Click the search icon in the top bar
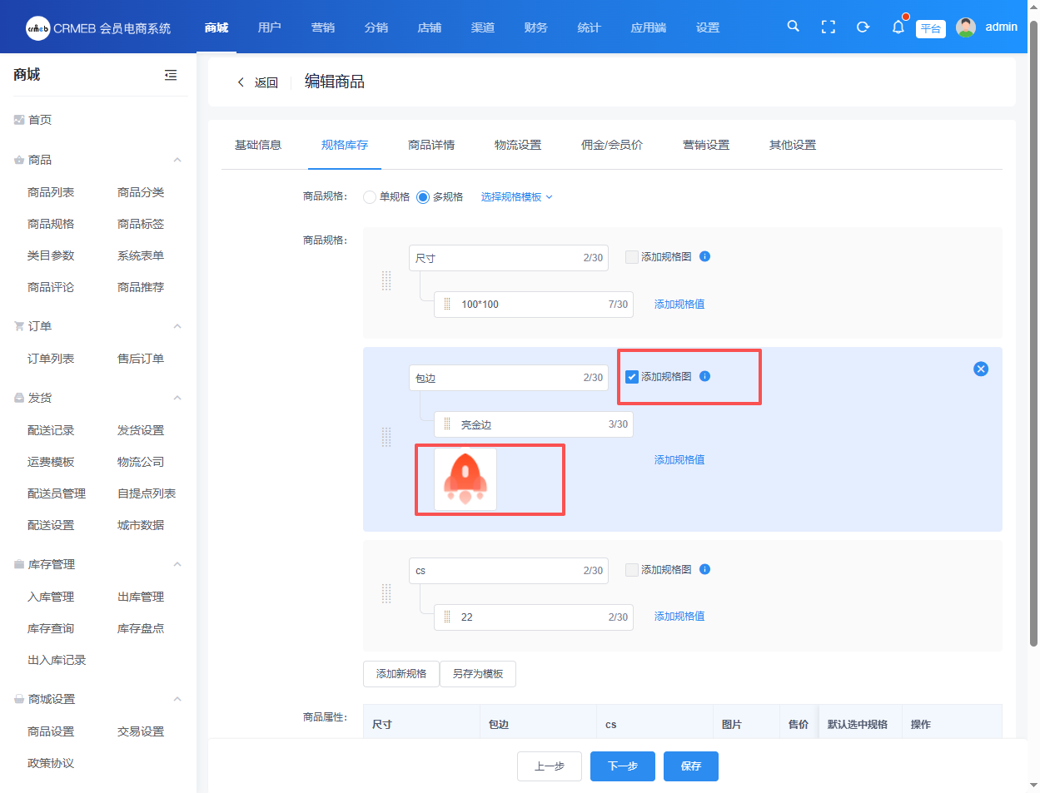This screenshot has width=1040, height=793. [x=793, y=27]
